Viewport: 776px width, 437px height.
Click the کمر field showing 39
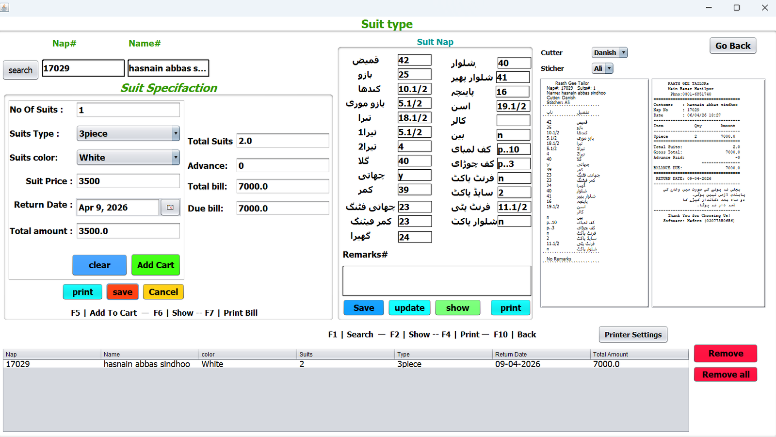point(414,190)
